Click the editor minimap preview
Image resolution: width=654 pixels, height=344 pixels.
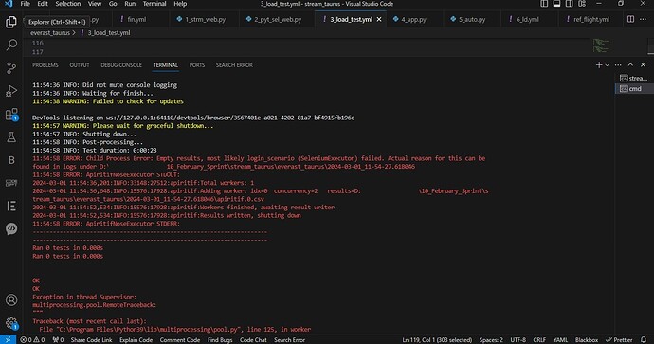click(601, 45)
